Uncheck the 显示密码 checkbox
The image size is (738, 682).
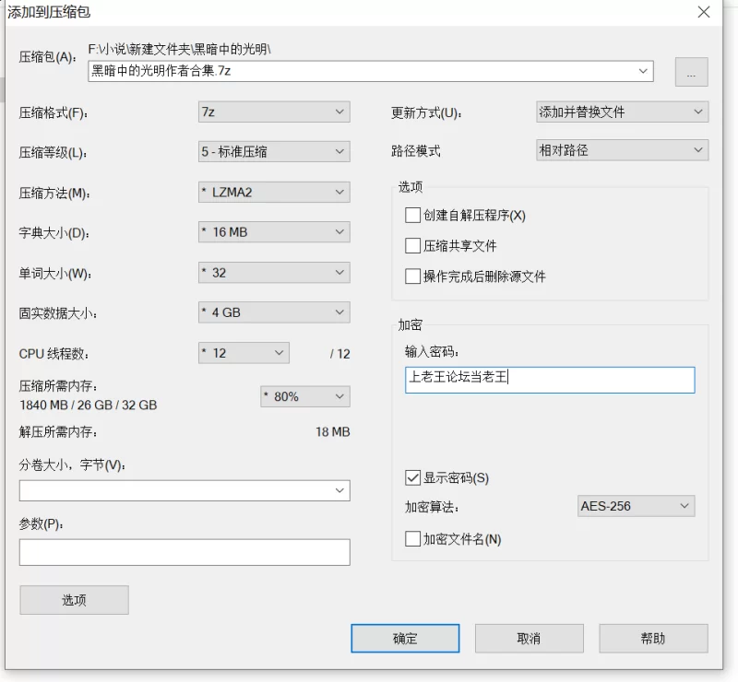[x=412, y=478]
